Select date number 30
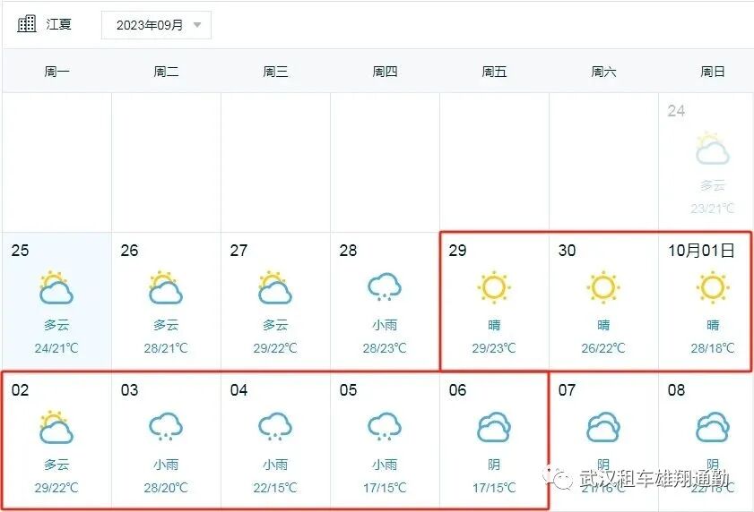The height and width of the screenshot is (512, 754). click(x=567, y=251)
